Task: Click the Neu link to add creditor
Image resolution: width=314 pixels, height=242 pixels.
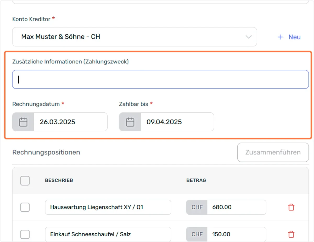Action: click(x=294, y=37)
